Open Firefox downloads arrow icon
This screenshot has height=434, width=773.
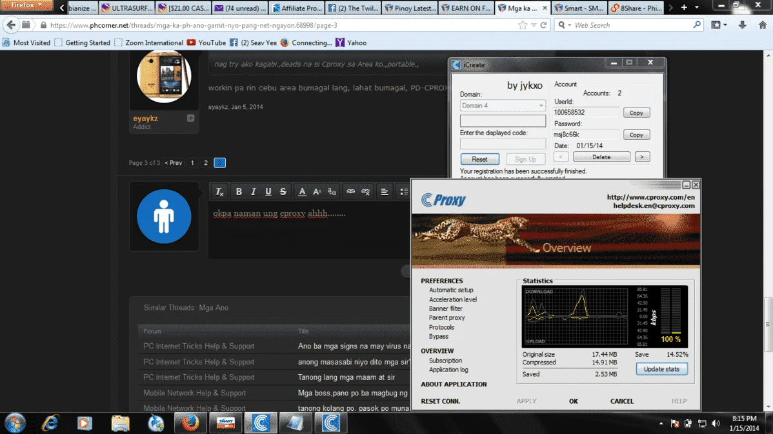742,25
